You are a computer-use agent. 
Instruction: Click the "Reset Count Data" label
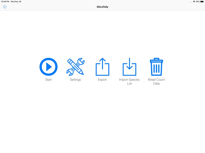[x=156, y=81]
